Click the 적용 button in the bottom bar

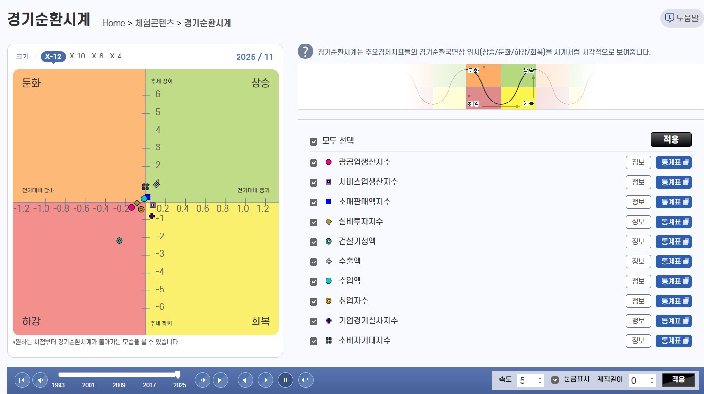(x=678, y=380)
